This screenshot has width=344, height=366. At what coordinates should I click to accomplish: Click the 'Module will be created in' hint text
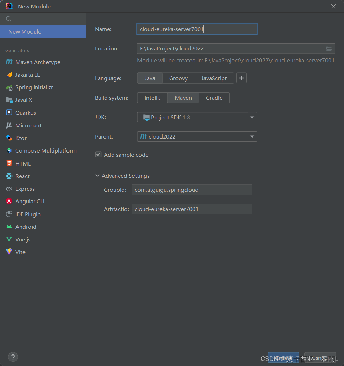pos(236,61)
